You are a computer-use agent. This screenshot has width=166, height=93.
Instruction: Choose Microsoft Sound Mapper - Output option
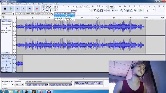tap(64, 16)
